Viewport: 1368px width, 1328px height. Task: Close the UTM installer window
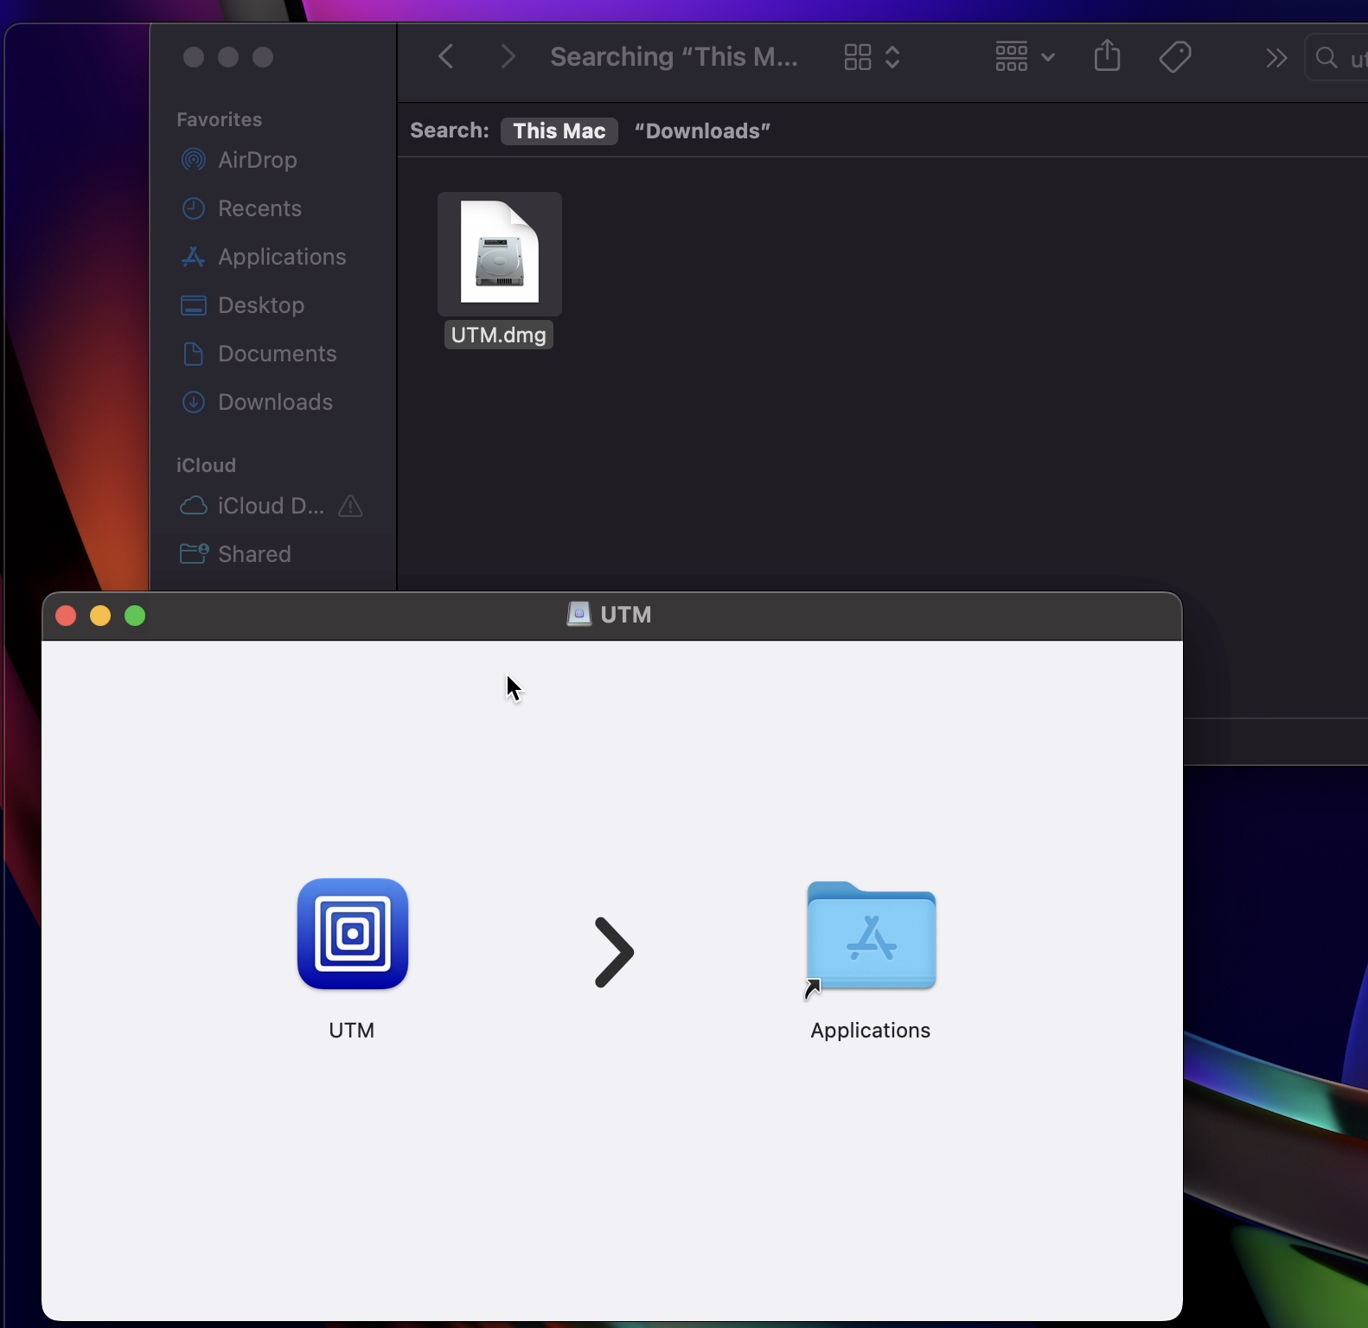(66, 616)
